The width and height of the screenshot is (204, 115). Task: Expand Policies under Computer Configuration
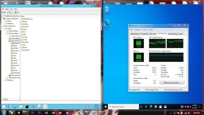[4, 21]
